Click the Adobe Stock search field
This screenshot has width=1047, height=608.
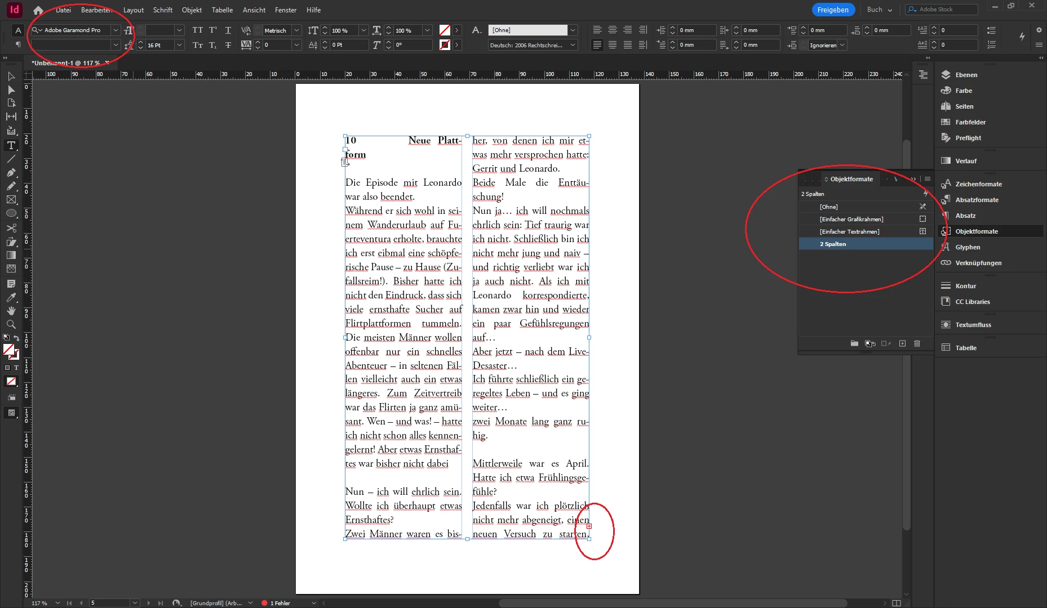click(x=942, y=10)
